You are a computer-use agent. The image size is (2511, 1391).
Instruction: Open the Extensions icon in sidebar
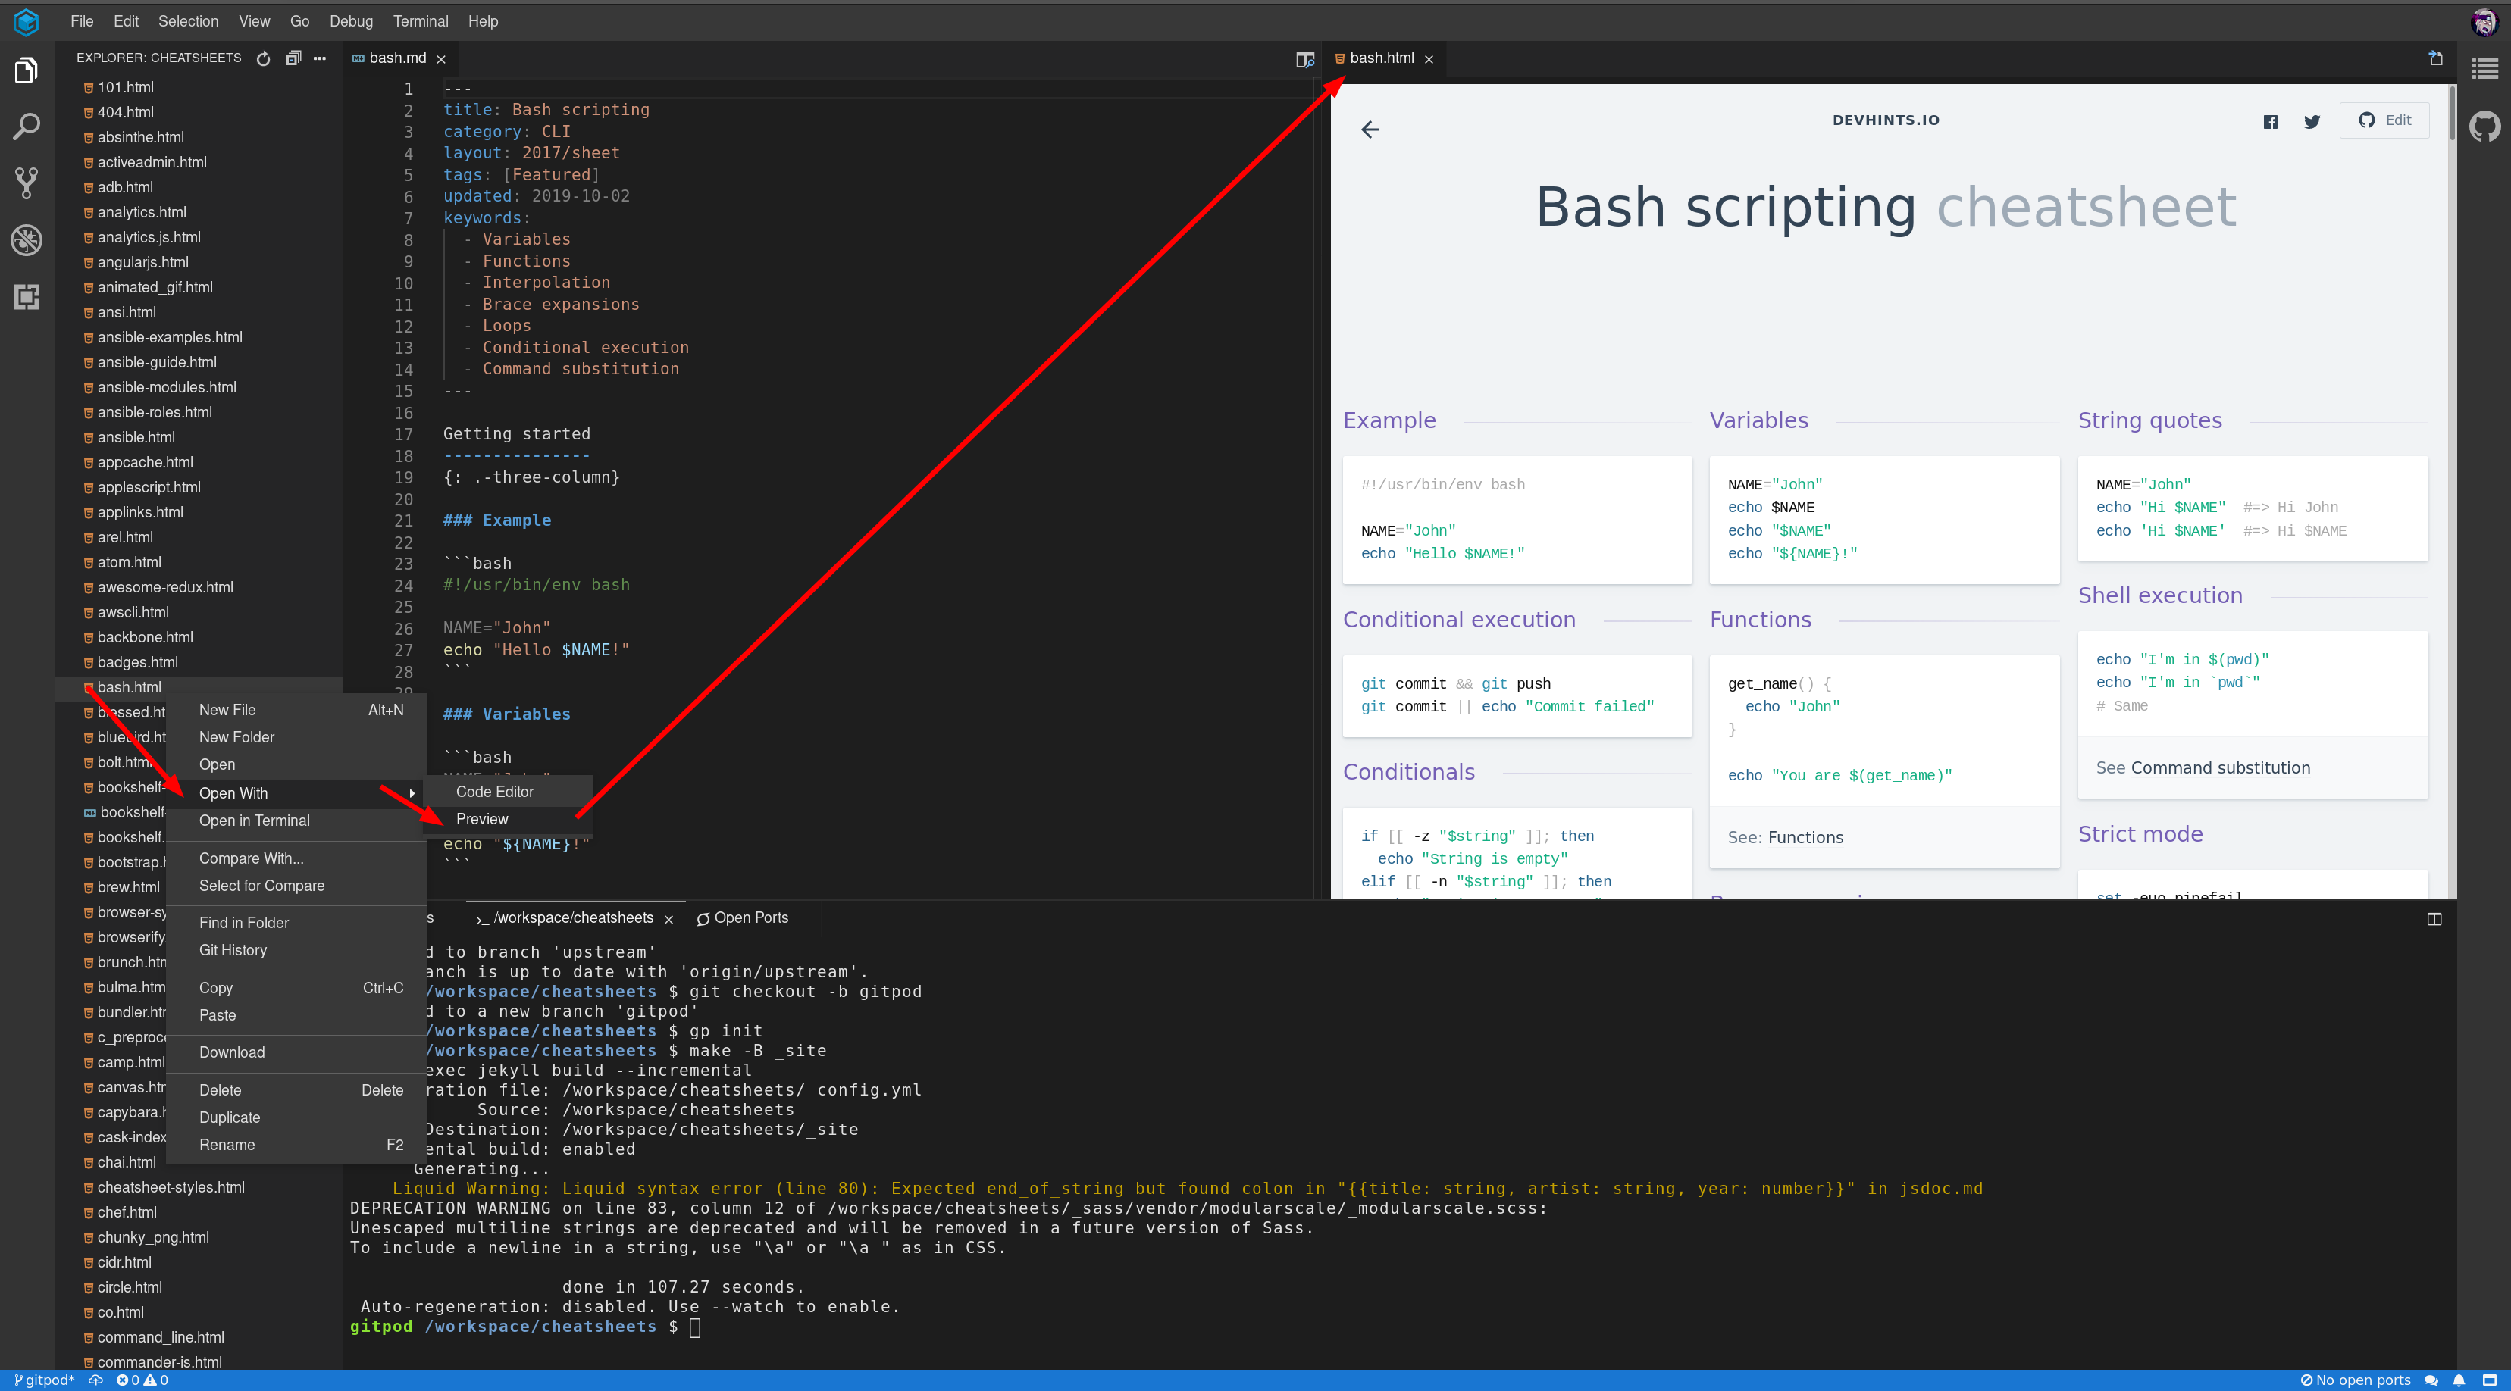26,296
